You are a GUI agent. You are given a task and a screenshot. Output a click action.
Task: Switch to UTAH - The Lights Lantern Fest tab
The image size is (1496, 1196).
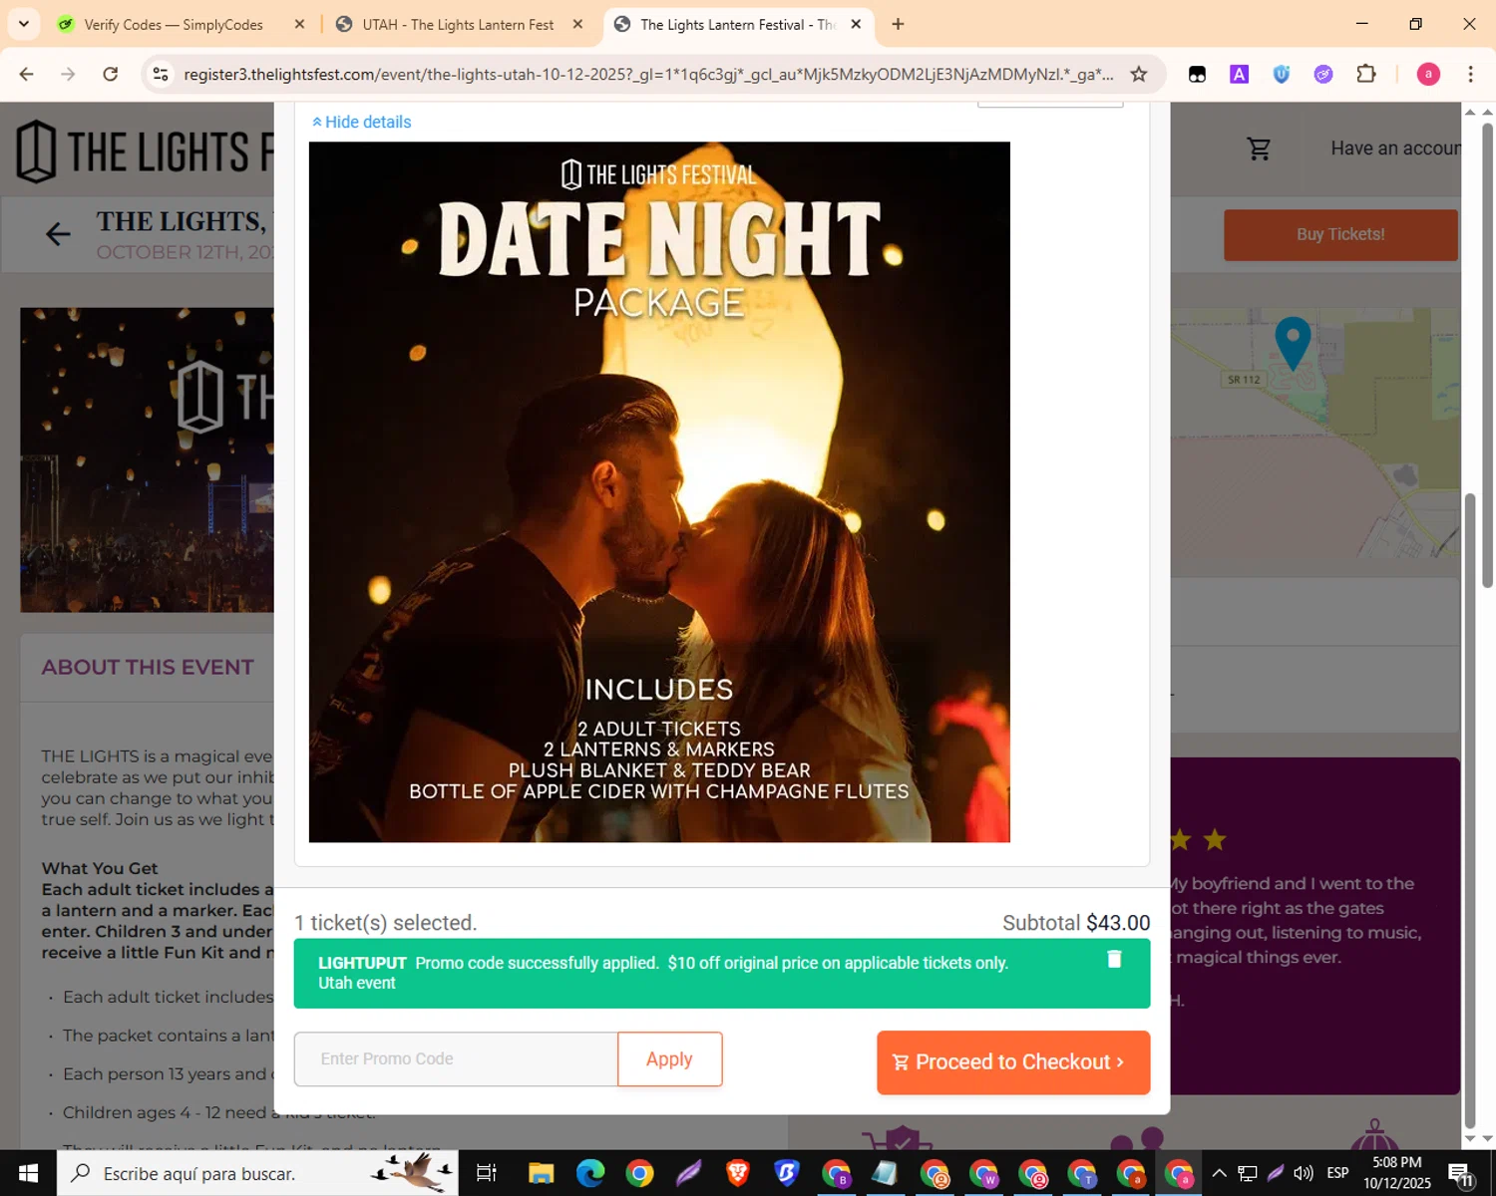(x=458, y=25)
